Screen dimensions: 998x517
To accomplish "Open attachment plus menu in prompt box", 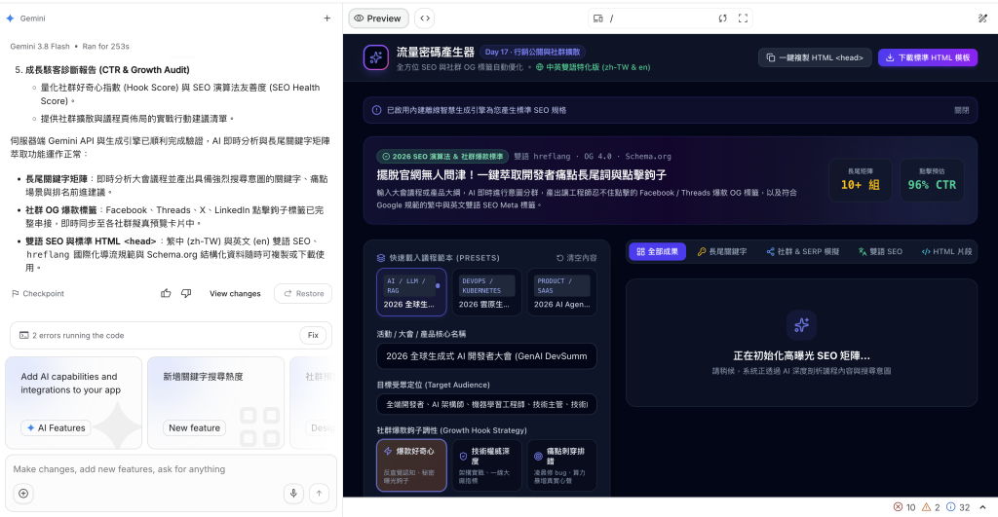I will [23, 494].
